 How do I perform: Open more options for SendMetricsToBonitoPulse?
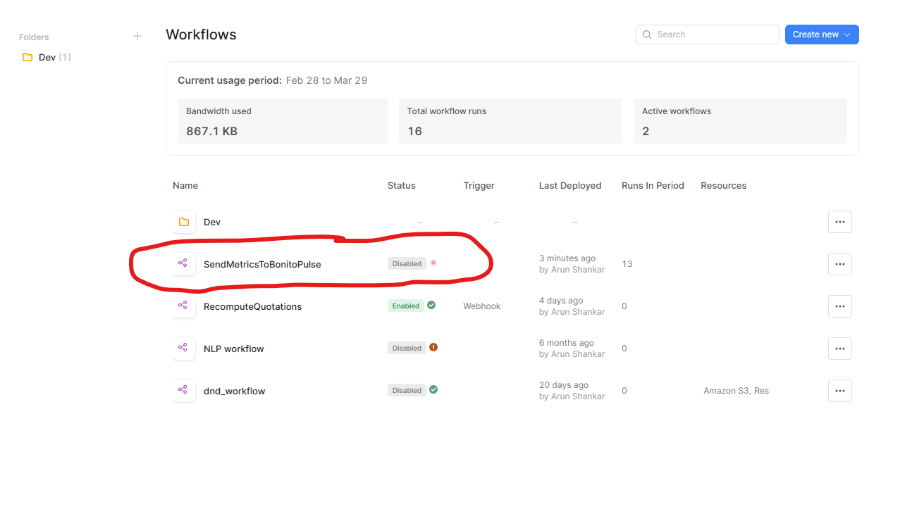tap(839, 264)
